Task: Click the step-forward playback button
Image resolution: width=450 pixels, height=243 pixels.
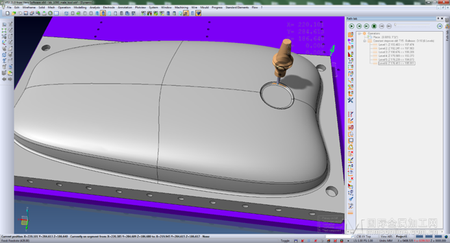Action: click(x=366, y=26)
